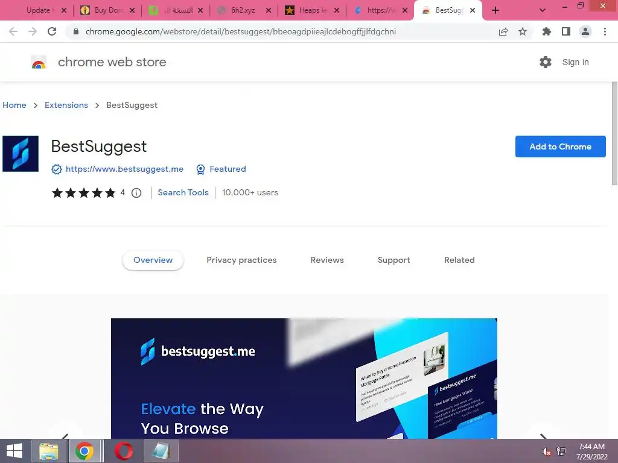Click the verified publisher badge icon

pos(56,169)
